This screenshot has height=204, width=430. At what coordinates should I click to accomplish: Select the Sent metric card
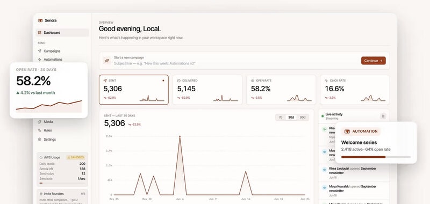133,90
